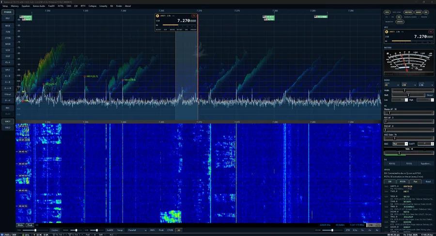Open the FreeDV menu
The height and width of the screenshot is (236, 436).
point(51,6)
